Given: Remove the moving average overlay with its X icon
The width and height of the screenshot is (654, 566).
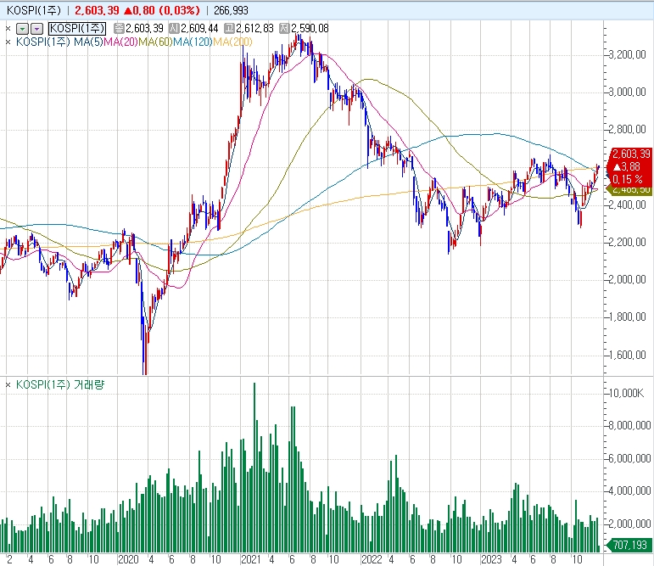Looking at the screenshot, I should (8, 42).
